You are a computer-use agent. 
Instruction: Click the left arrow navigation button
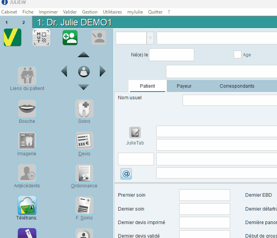[x=64, y=71]
